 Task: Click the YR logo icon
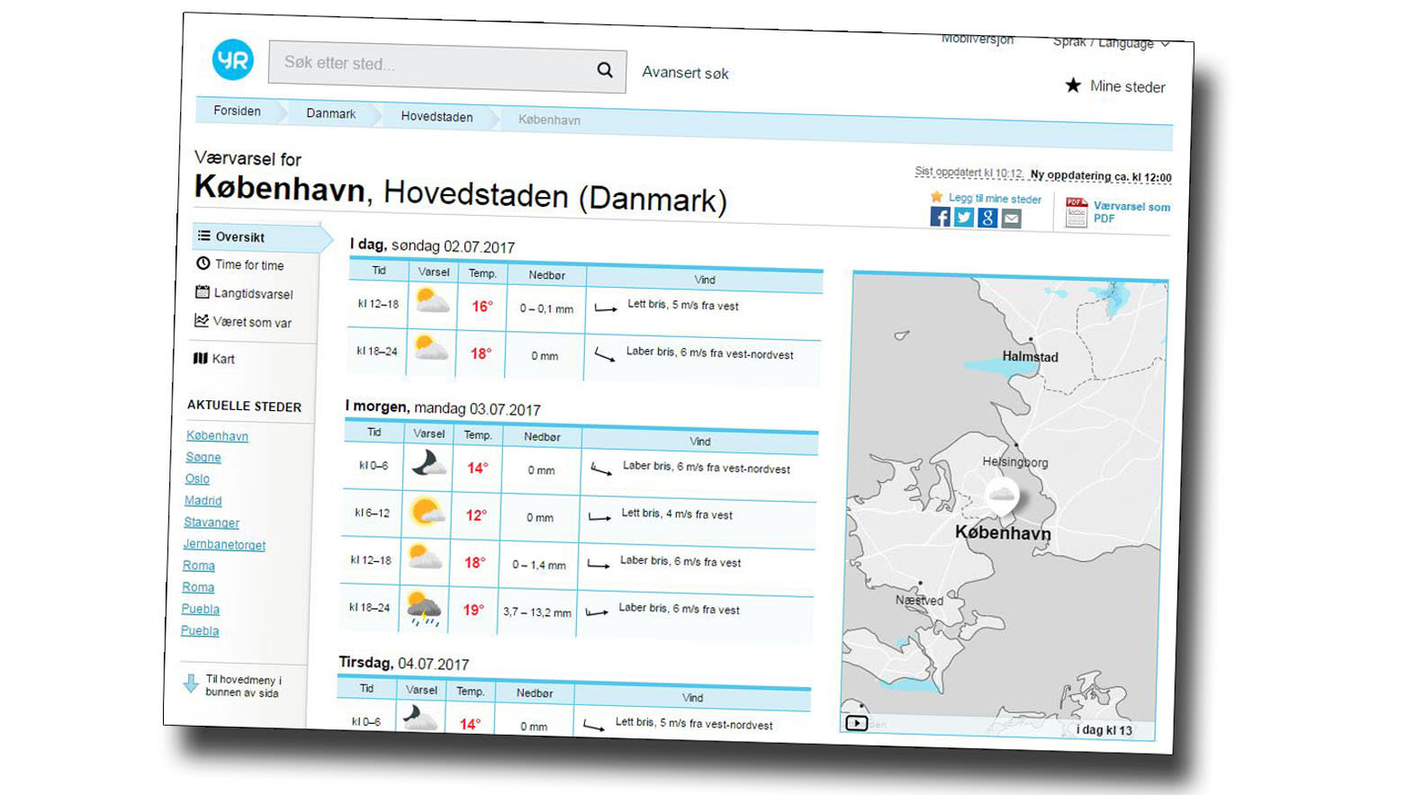[232, 59]
